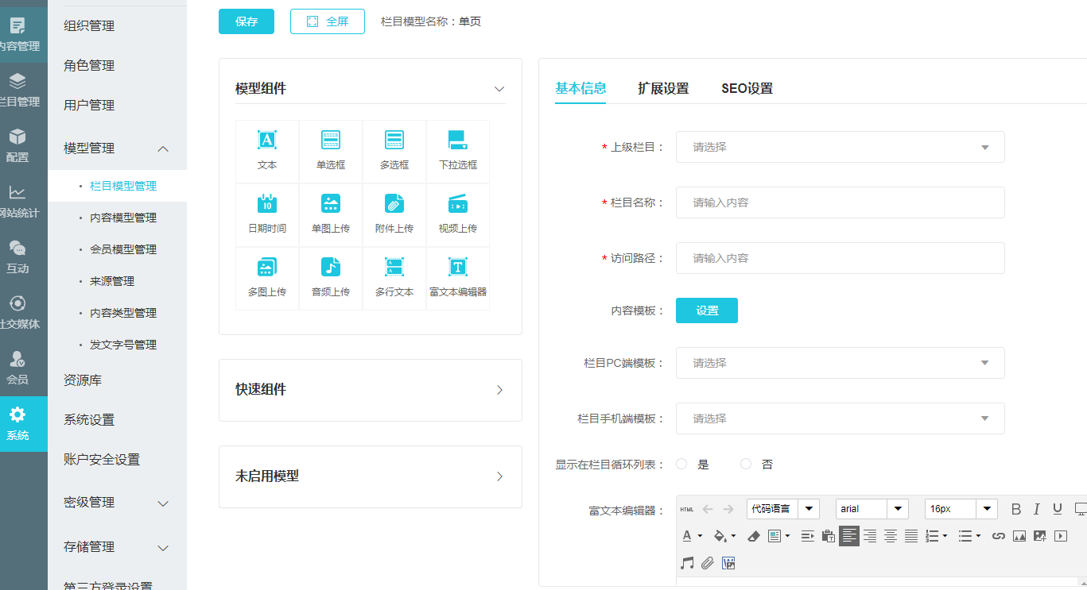The height and width of the screenshot is (590, 1087).
Task: Select the 否 radio button
Action: point(746,464)
